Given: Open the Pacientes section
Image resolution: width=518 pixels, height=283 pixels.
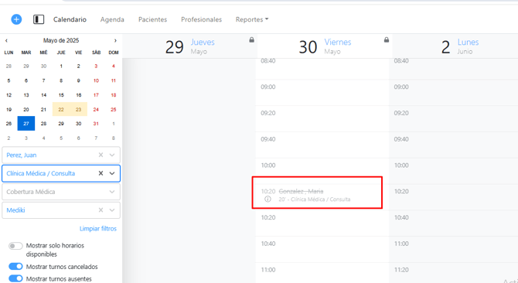Looking at the screenshot, I should [x=152, y=19].
